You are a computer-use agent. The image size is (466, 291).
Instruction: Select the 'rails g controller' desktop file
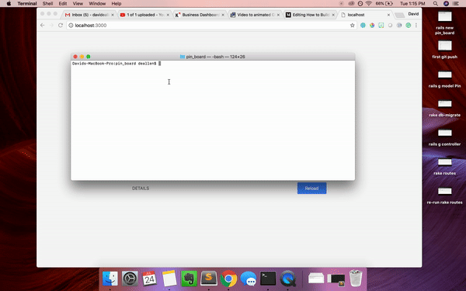tap(444, 137)
